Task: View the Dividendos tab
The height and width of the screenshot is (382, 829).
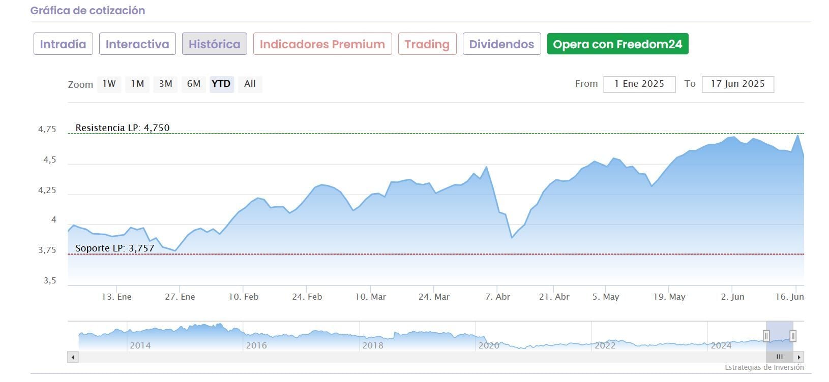Action: 501,44
